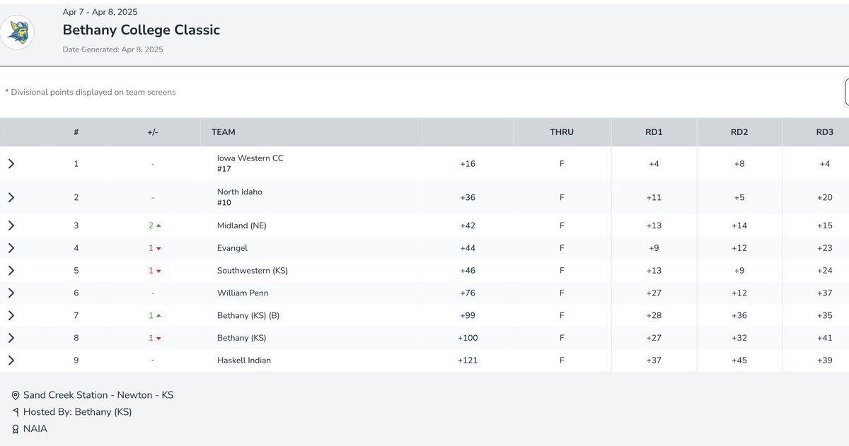Sort by the +/- column header
Image resolution: width=849 pixels, height=446 pixels.
point(152,132)
